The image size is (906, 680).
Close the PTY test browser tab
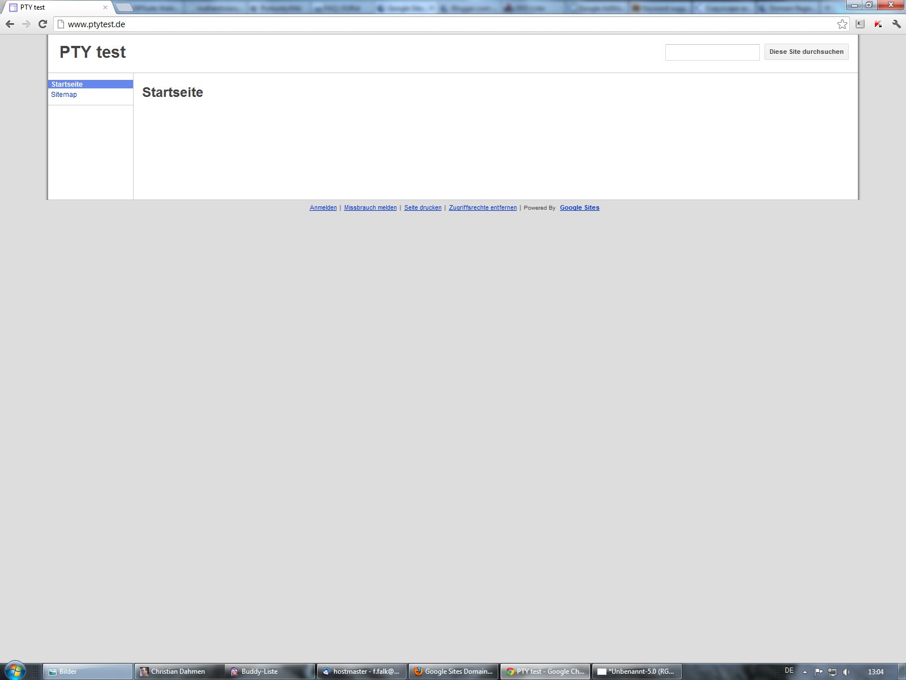click(x=105, y=7)
